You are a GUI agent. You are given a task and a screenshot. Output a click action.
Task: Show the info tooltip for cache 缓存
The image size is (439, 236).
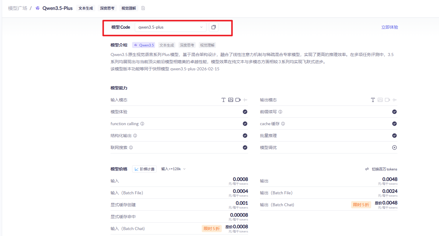(283, 124)
